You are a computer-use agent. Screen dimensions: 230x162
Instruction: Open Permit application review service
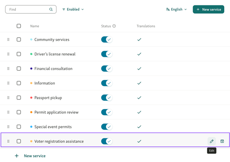tap(56, 112)
